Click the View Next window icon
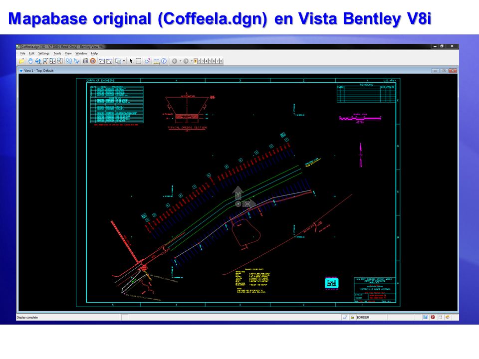 109,61
